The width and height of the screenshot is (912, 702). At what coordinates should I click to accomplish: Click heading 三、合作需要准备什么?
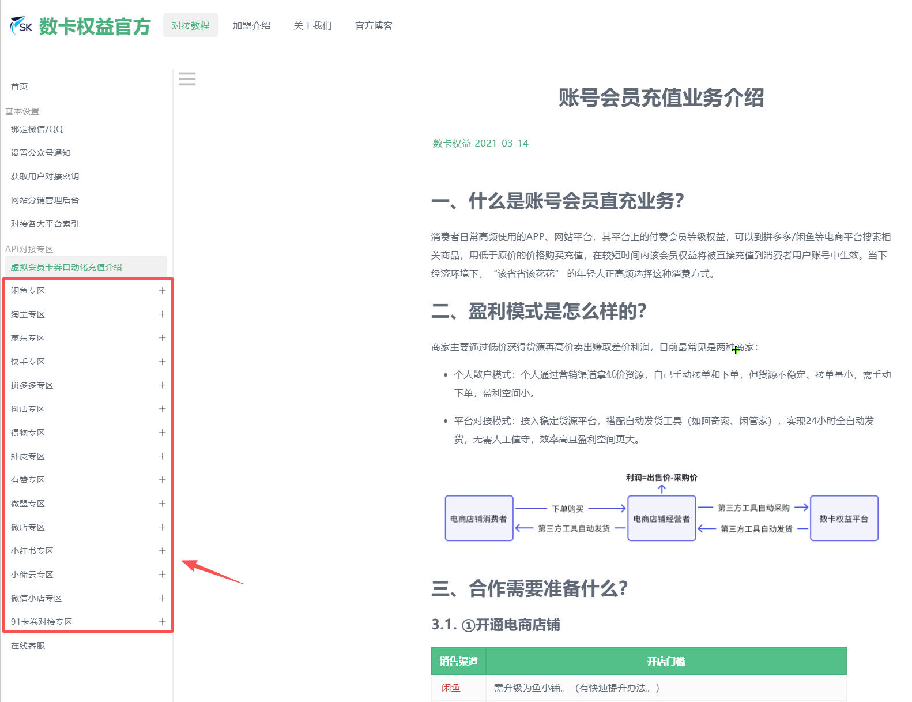click(530, 588)
